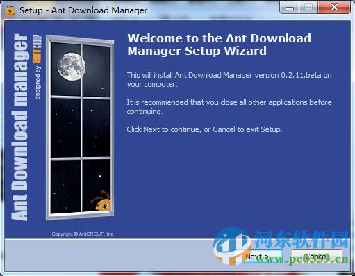Minimize the setup wizard window
355x276 pixels.
point(290,8)
